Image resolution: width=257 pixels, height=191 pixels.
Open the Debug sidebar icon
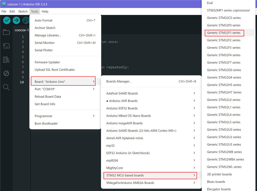(6, 73)
